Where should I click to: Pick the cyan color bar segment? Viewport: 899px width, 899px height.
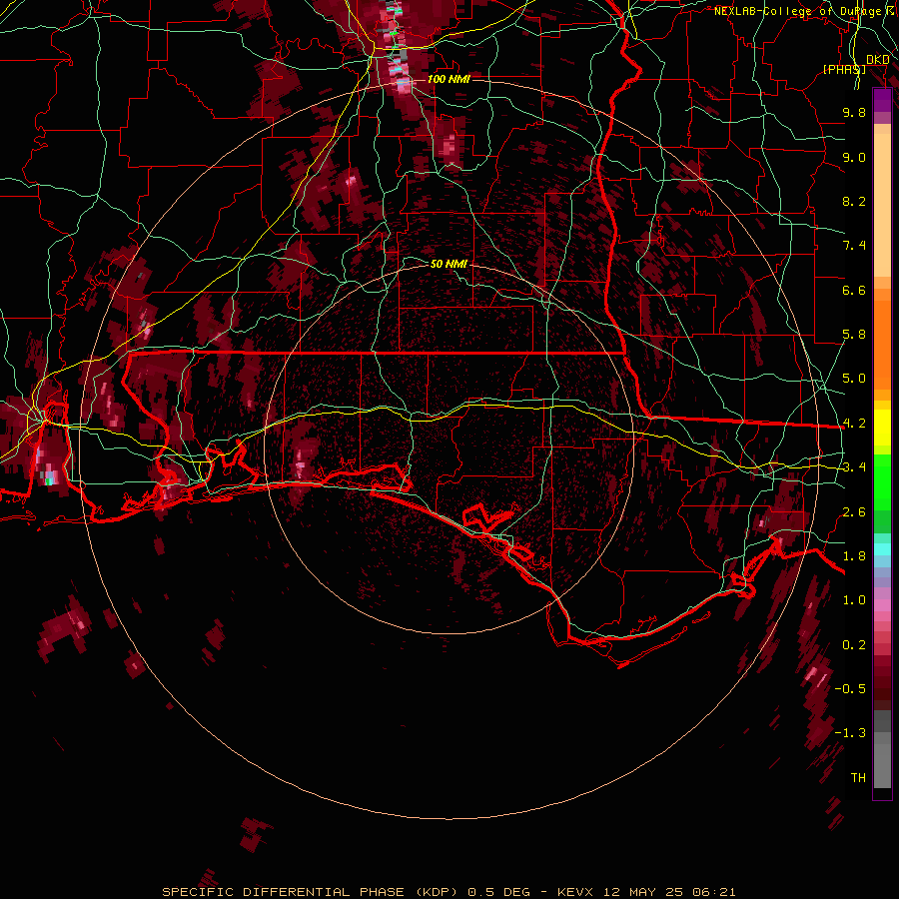coord(882,549)
